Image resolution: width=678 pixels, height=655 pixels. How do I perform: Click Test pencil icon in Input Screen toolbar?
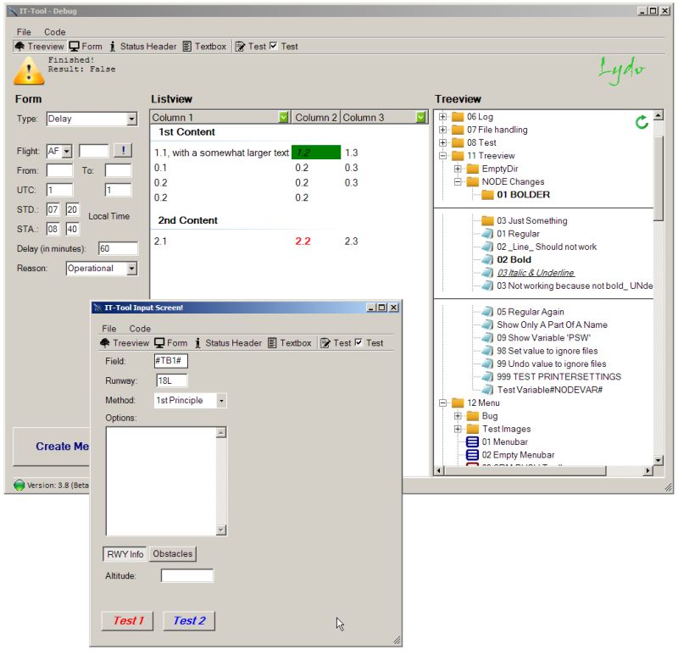pos(325,343)
